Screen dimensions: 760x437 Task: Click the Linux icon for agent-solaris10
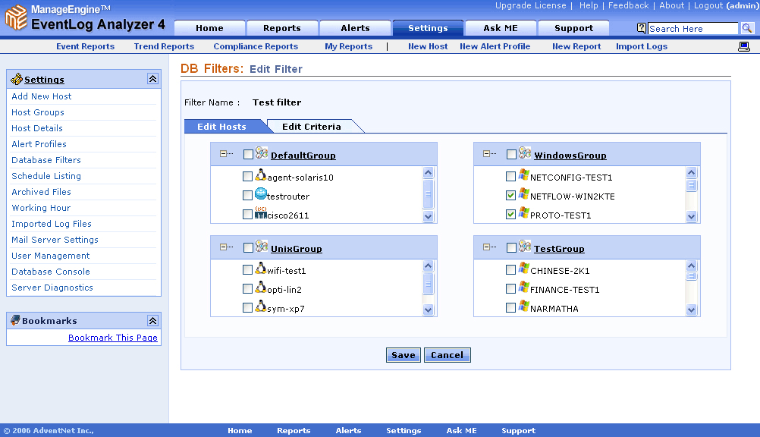click(x=261, y=175)
